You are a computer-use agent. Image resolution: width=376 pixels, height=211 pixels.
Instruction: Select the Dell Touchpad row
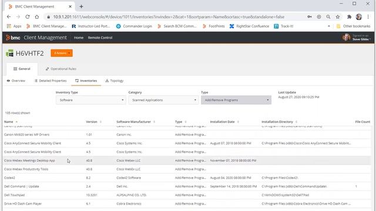(x=187, y=195)
